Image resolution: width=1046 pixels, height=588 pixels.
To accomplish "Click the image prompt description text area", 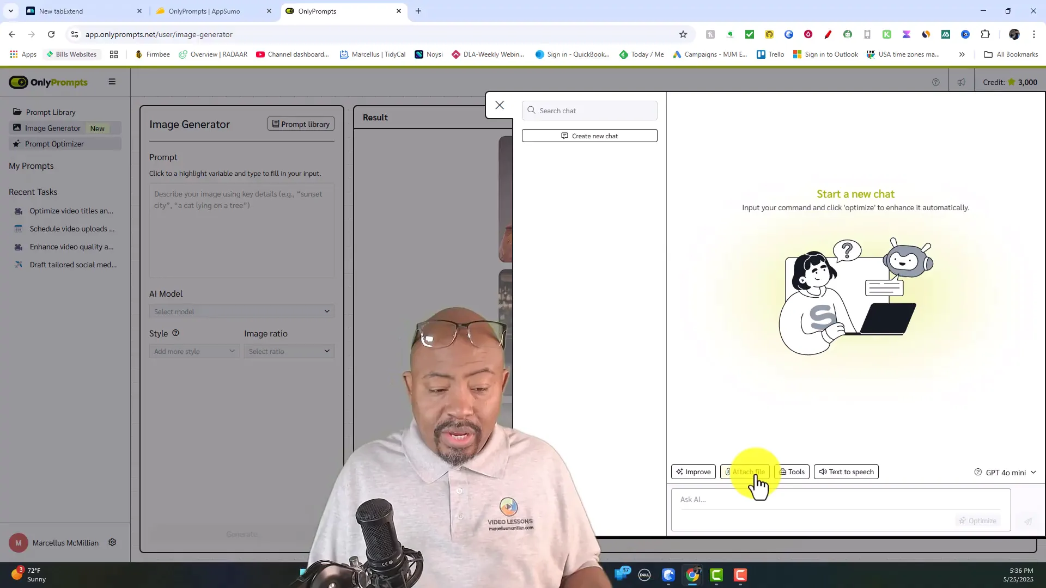I will click(241, 230).
